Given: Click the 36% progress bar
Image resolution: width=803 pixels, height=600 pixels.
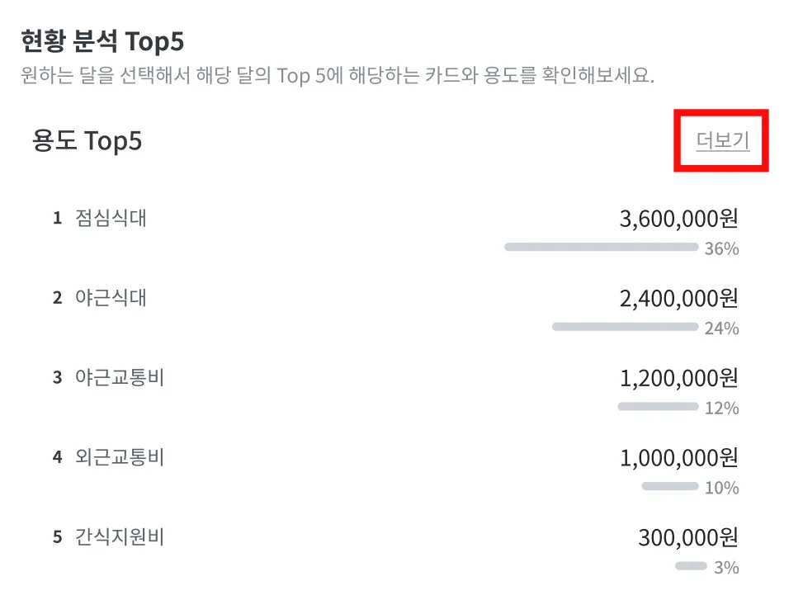Looking at the screenshot, I should coord(602,248).
